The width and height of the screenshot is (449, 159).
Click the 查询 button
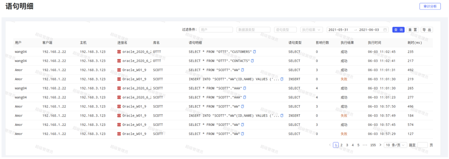pyautogui.click(x=398, y=30)
